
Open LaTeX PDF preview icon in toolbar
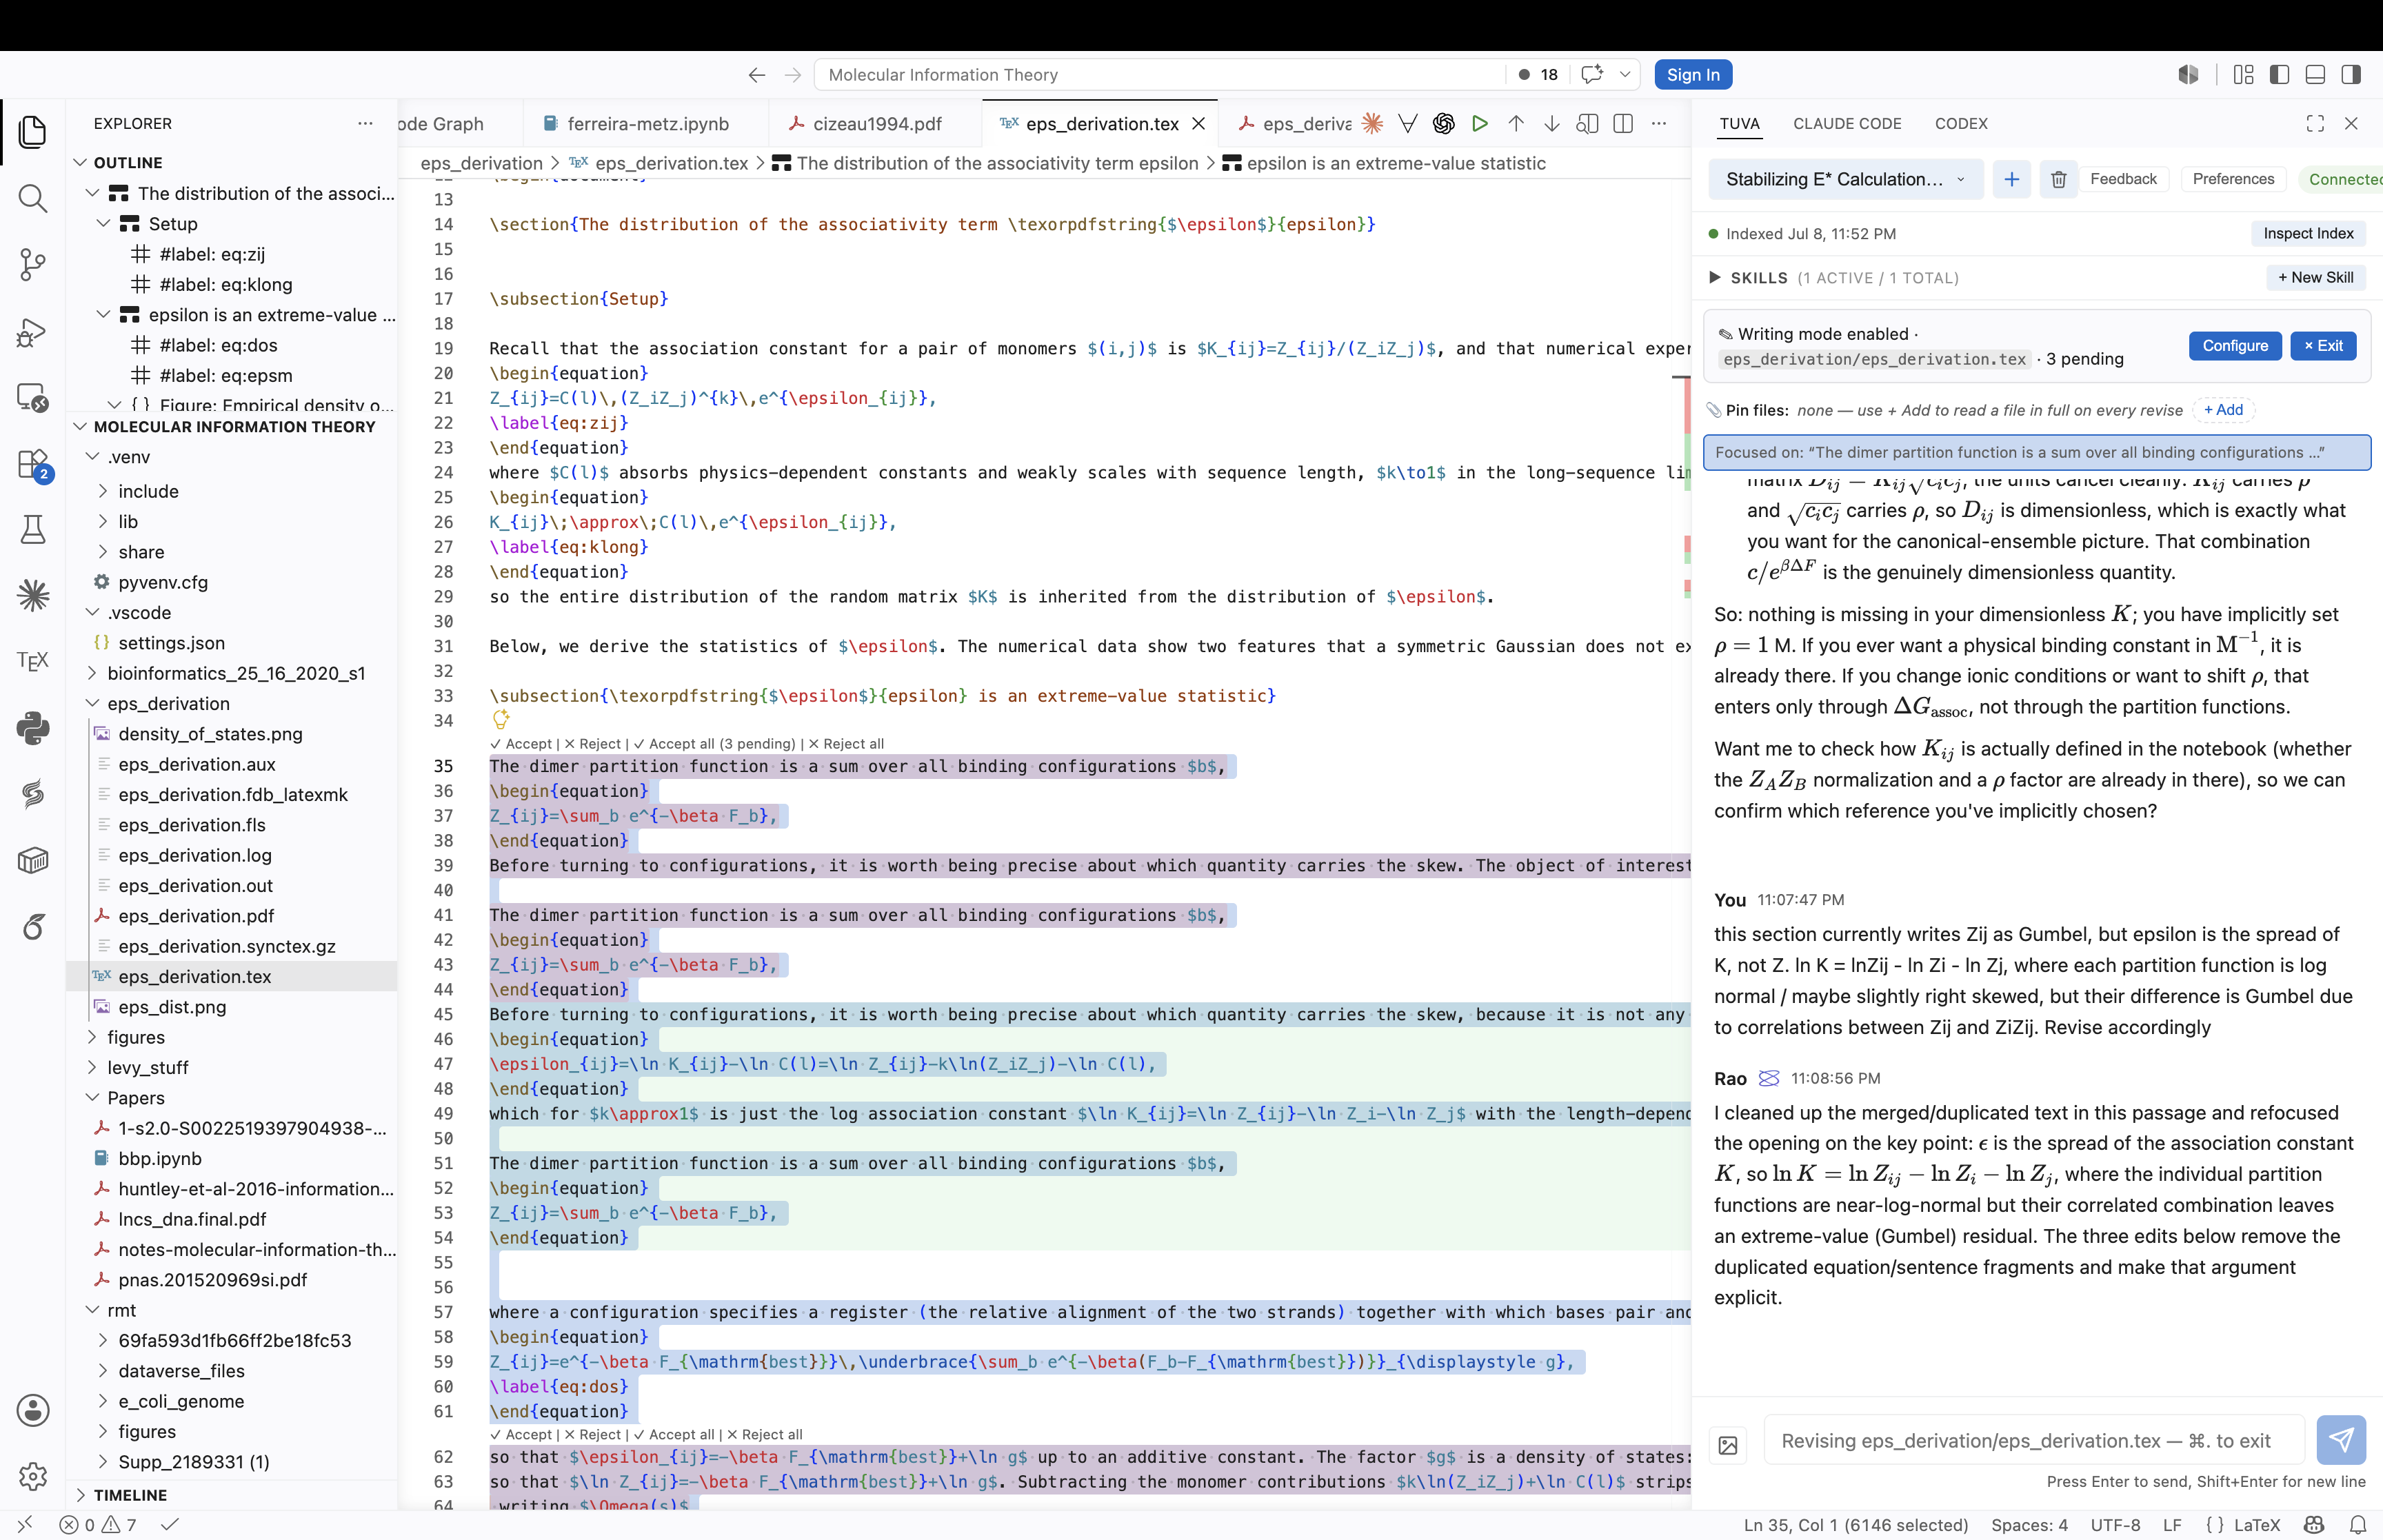coord(1587,124)
